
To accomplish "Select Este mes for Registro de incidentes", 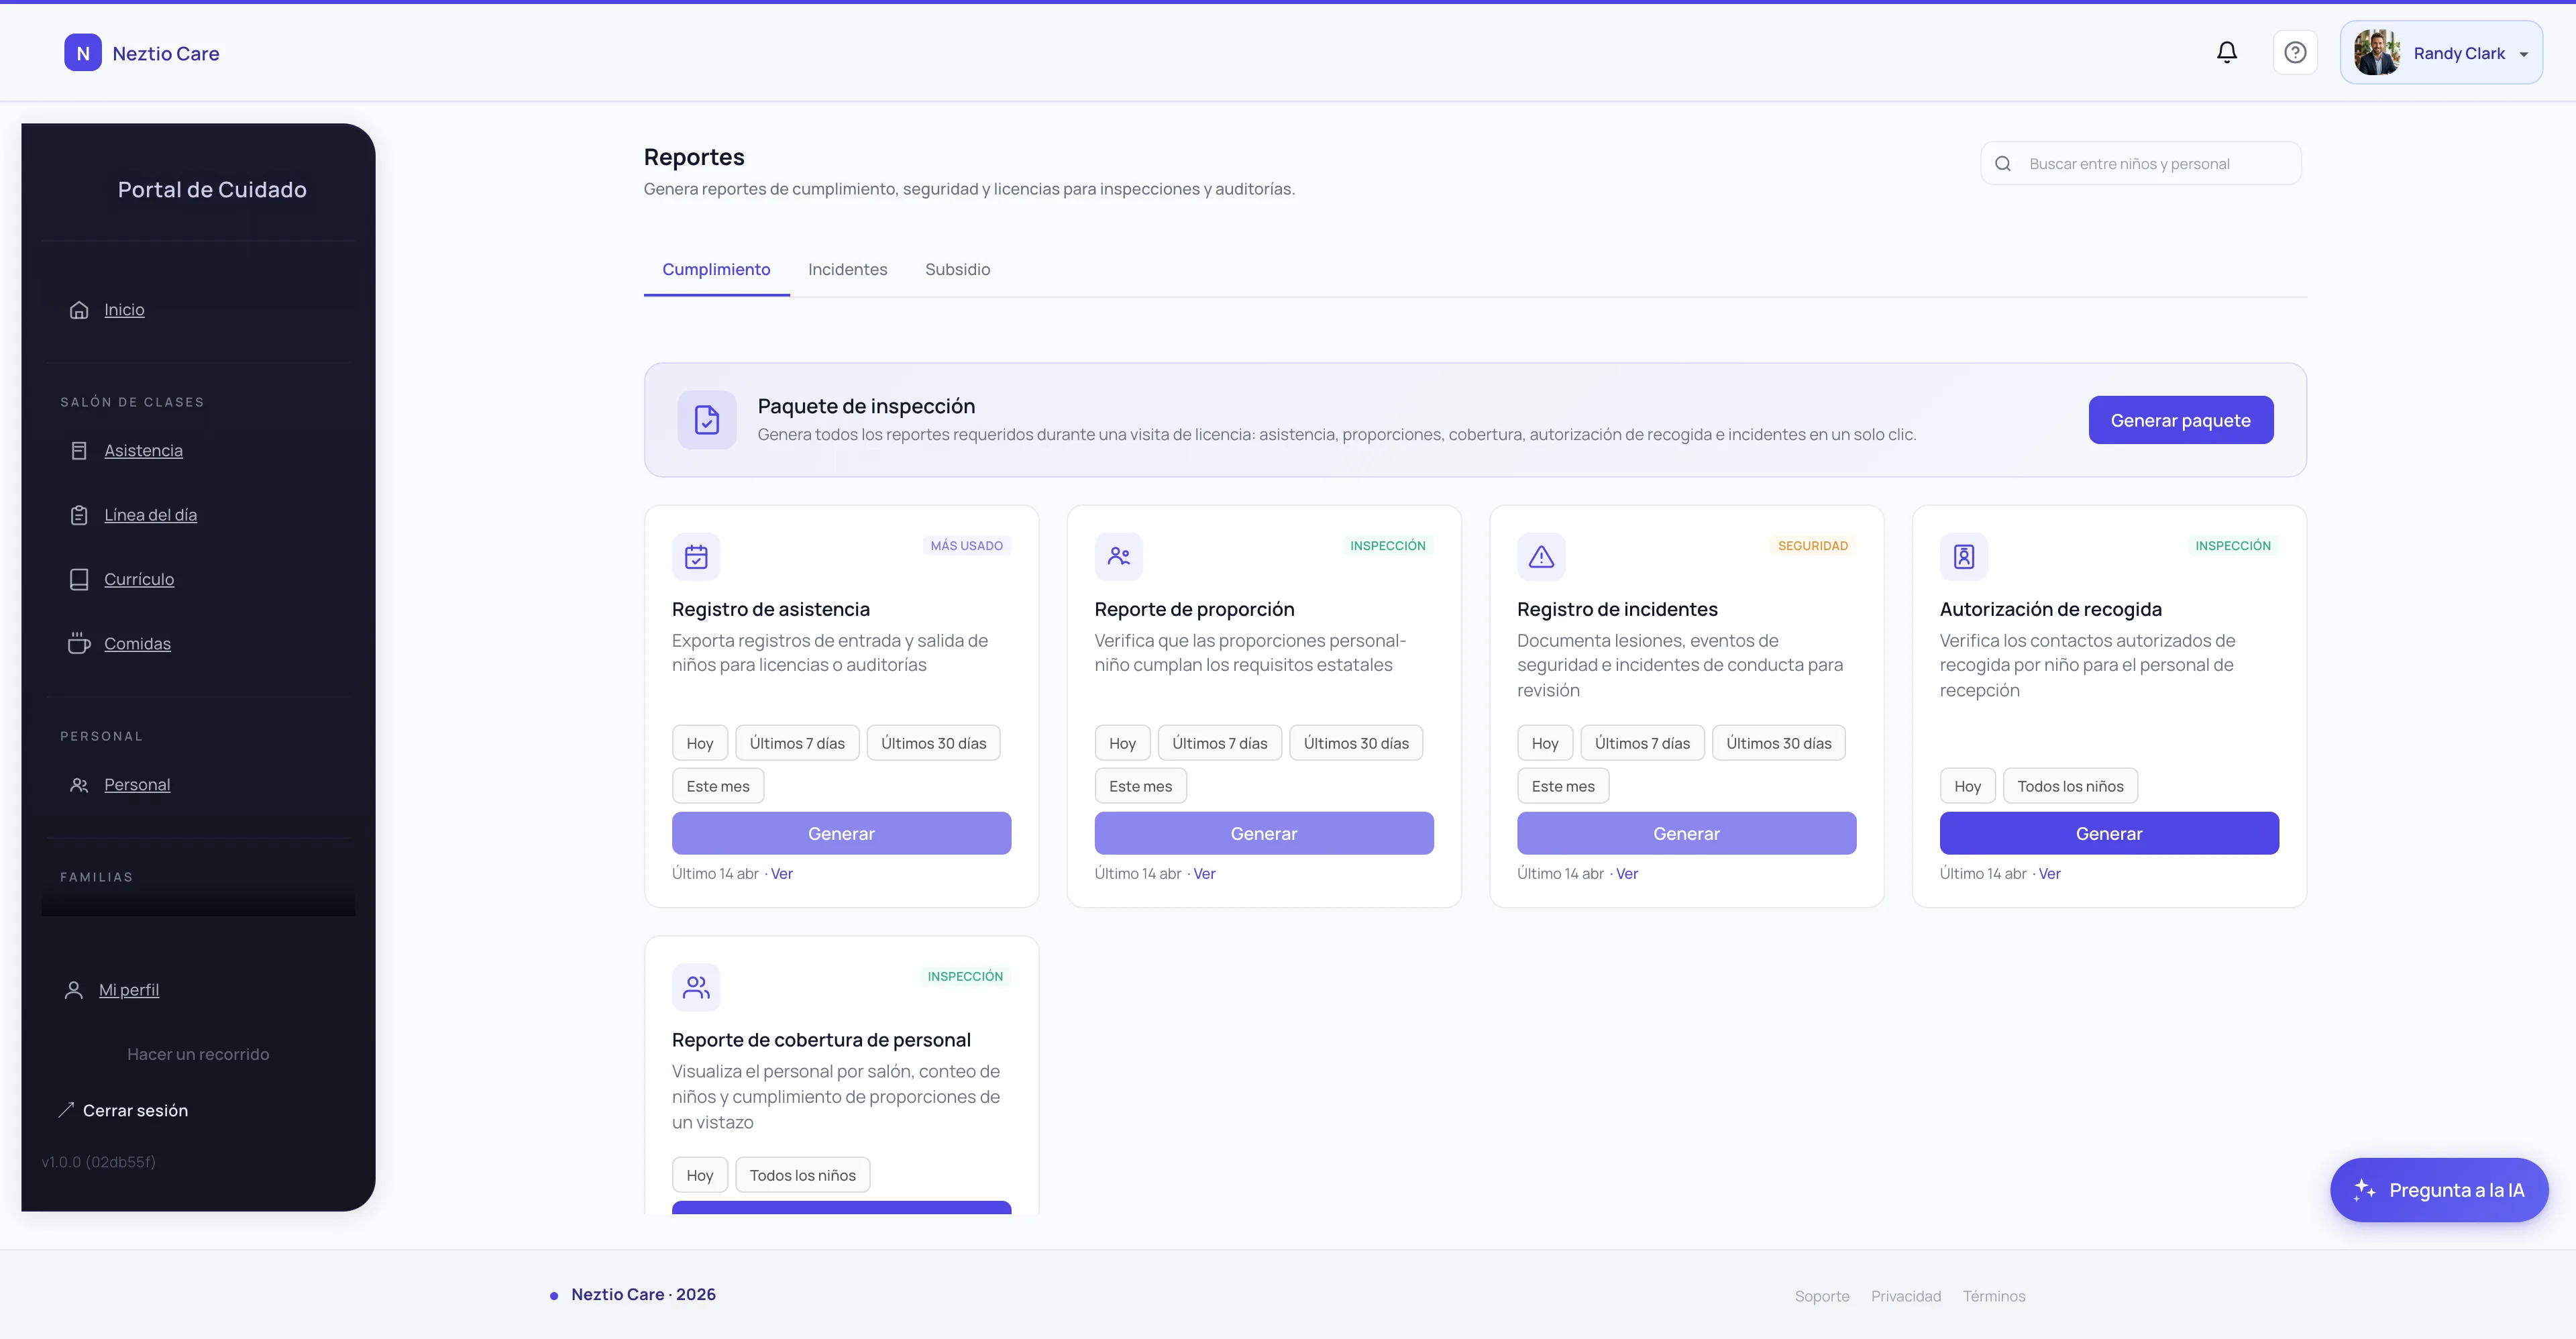I will (x=1563, y=786).
